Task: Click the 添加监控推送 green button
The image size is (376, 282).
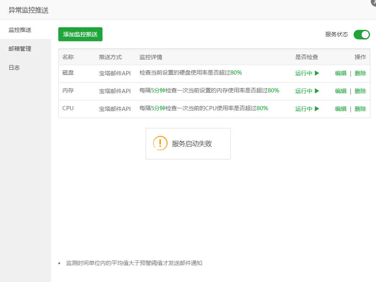Action: coord(80,34)
